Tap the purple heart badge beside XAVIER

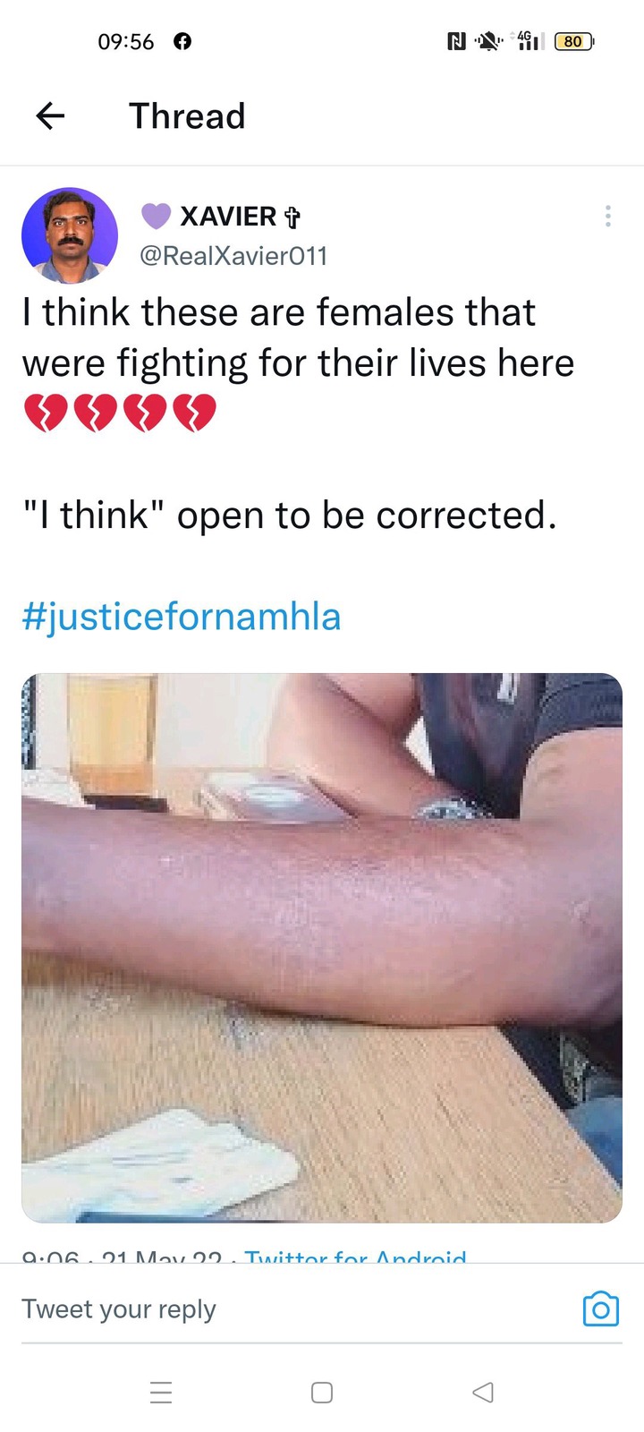tap(156, 216)
